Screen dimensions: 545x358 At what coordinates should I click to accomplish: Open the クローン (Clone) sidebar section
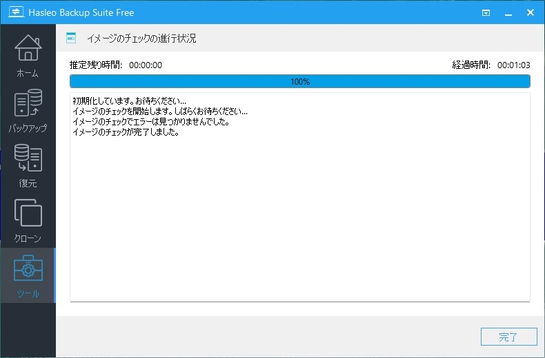[28, 220]
